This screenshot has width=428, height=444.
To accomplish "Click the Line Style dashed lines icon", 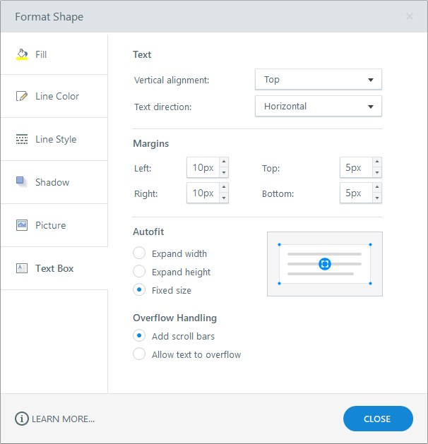I will tap(22, 139).
